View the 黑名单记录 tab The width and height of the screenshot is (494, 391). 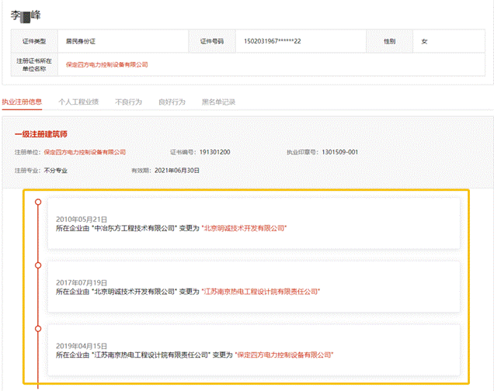[218, 102]
